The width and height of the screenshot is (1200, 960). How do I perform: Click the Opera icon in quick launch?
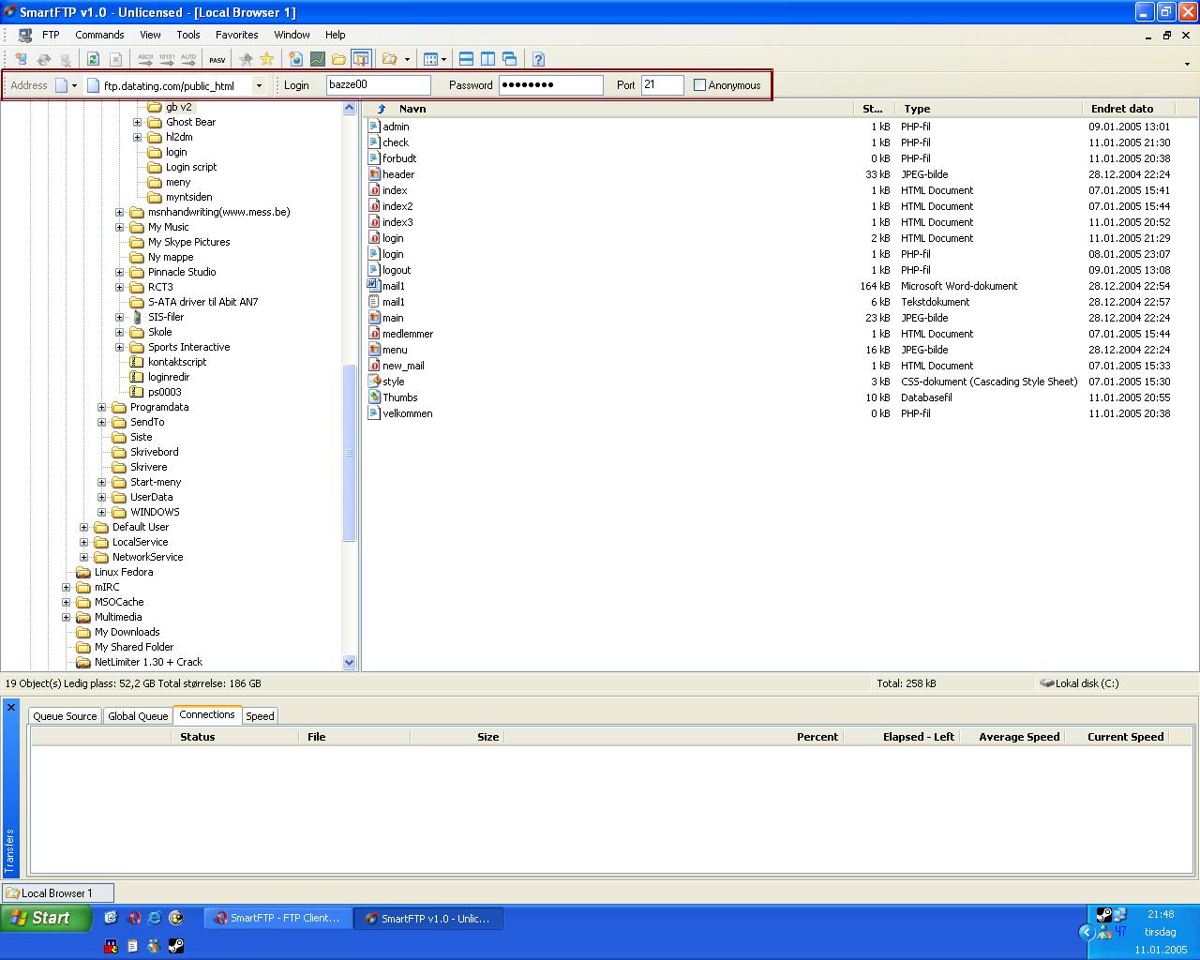pos(134,918)
